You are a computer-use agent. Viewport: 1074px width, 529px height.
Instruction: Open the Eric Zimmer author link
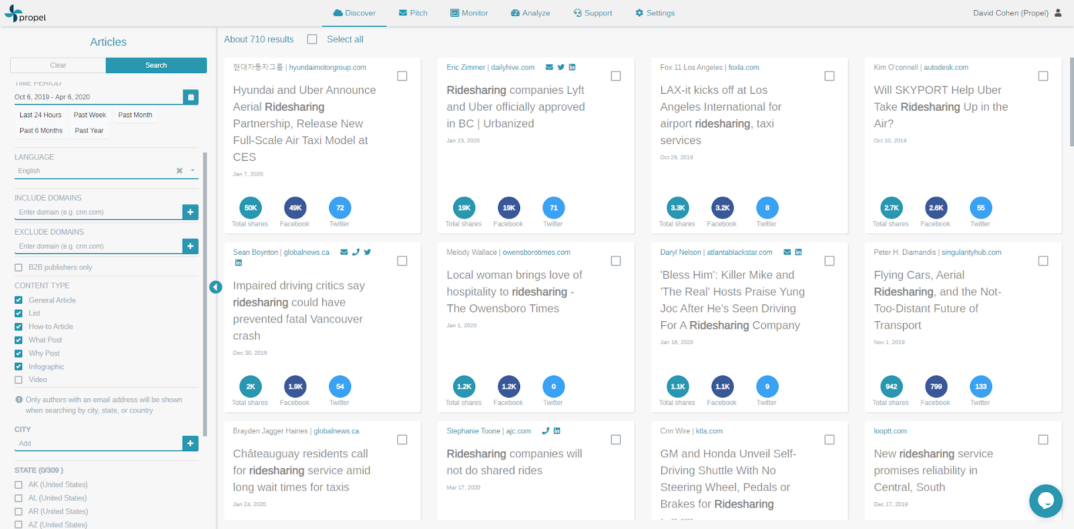pyautogui.click(x=466, y=68)
